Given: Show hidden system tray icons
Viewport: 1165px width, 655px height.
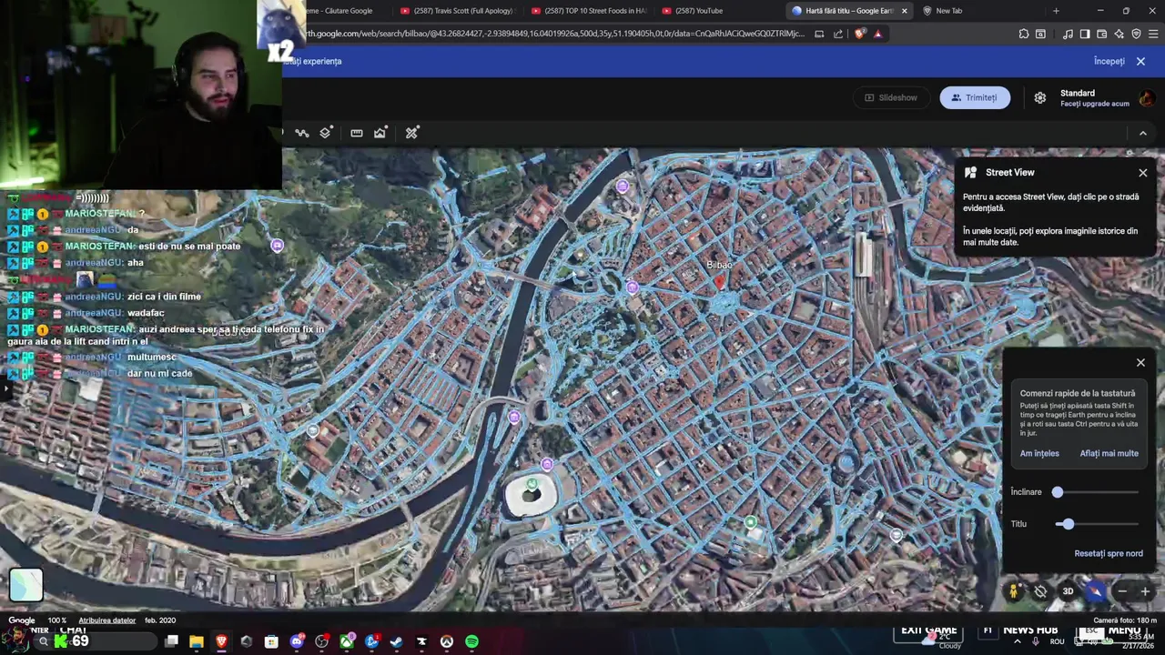Looking at the screenshot, I should coord(1018,641).
